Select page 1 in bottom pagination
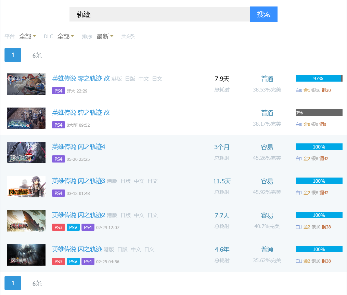The width and height of the screenshot is (347, 295). 13,283
